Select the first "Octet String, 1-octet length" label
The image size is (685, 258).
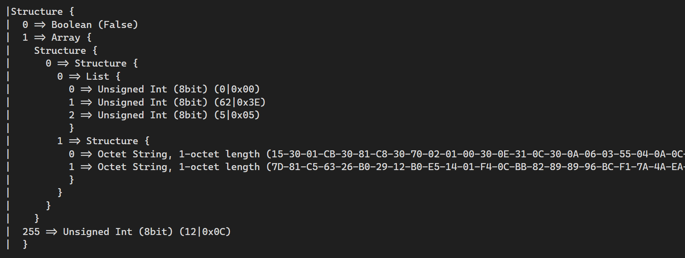178,154
